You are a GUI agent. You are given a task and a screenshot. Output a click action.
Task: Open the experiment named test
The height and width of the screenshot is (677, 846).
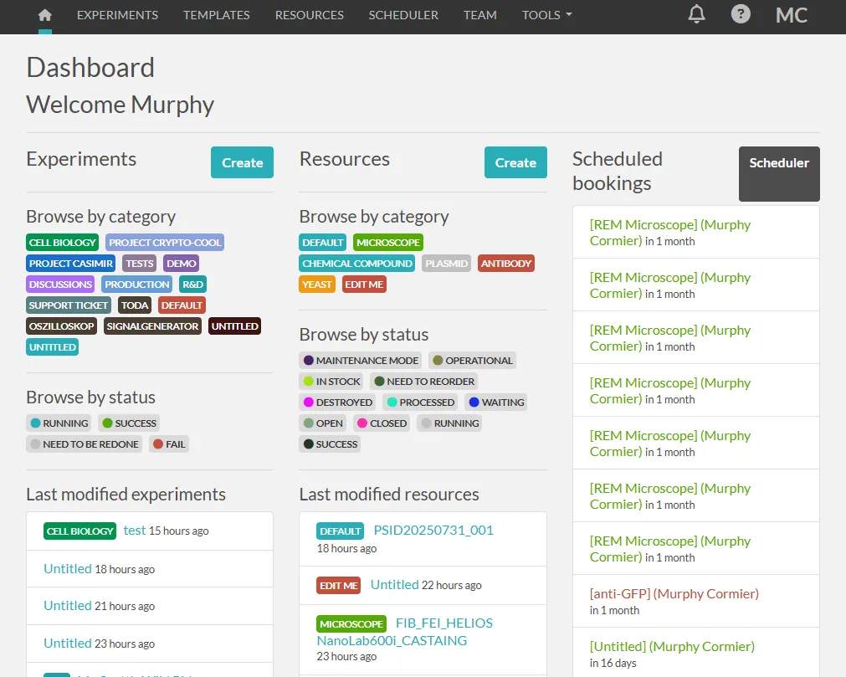coord(135,531)
